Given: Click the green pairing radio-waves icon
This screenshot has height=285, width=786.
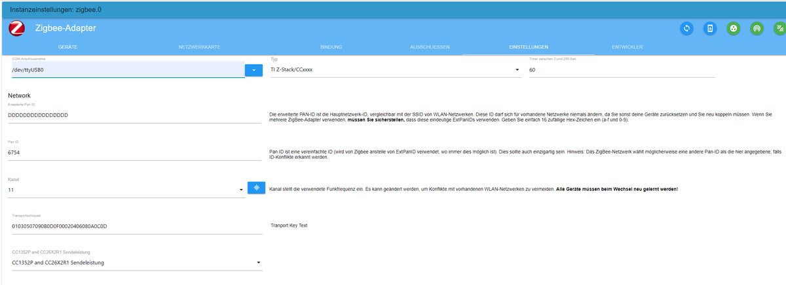Looking at the screenshot, I should pyautogui.click(x=757, y=29).
